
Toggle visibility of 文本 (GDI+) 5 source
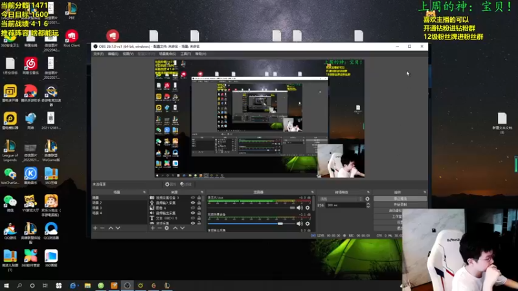click(193, 218)
